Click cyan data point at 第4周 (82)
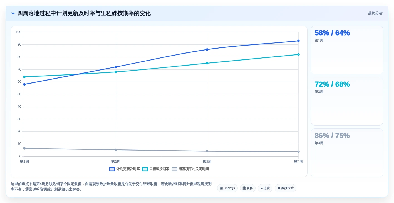Image resolution: width=394 pixels, height=203 pixels. tap(298, 54)
